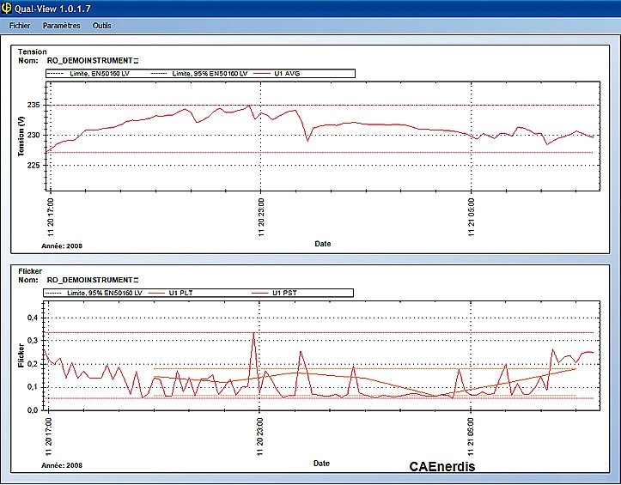Click the Flicker chart title
This screenshot has width=621, height=485.
point(30,271)
